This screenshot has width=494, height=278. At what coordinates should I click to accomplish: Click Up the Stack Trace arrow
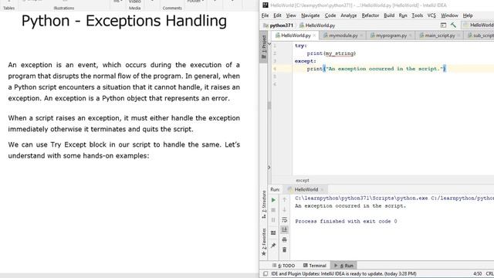(285, 199)
